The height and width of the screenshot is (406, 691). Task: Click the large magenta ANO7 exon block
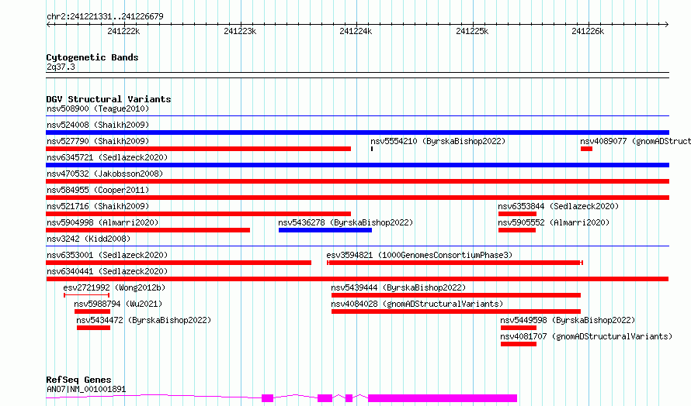pos(443,398)
